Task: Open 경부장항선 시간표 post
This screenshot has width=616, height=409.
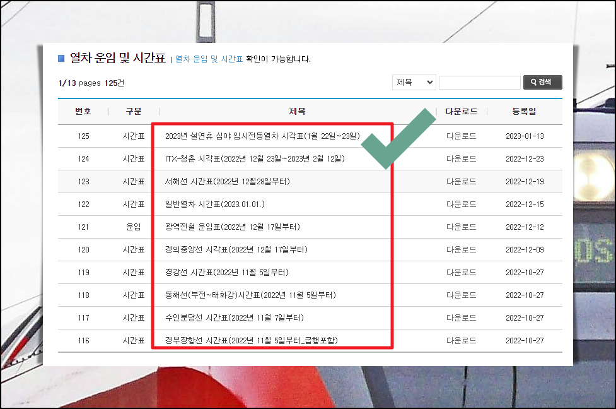Action: (252, 341)
